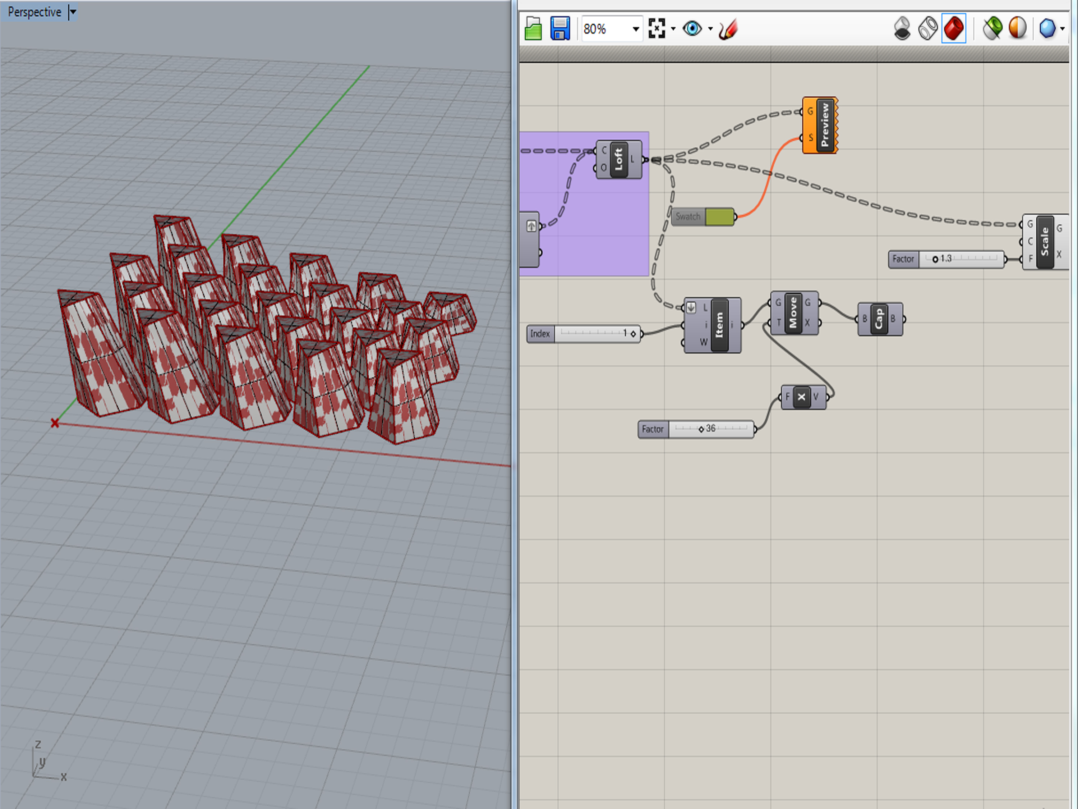Activate the sketch pencil tool
Image resolution: width=1078 pixels, height=809 pixels.
(728, 29)
